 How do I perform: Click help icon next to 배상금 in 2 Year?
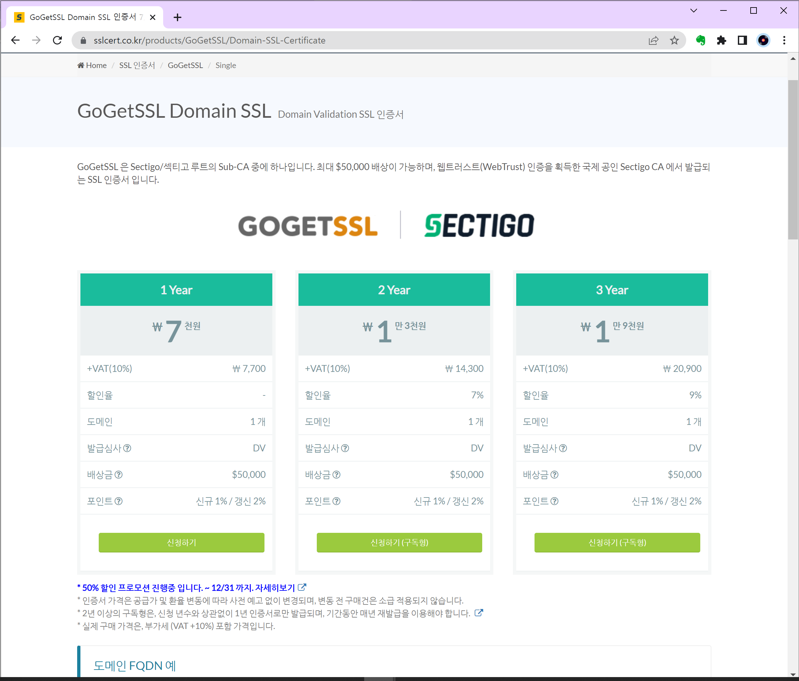(337, 475)
